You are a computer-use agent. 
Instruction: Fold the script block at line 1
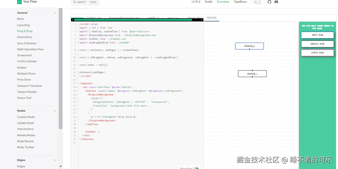[x=77, y=24]
